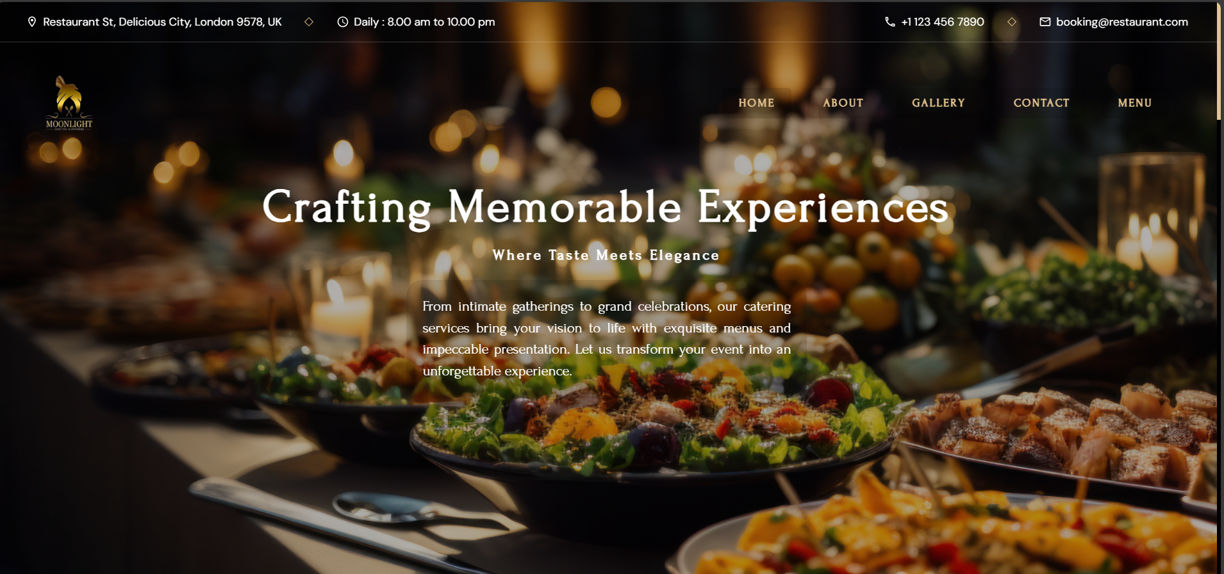Image resolution: width=1224 pixels, height=574 pixels.
Task: Select Contact in the navigation bar
Action: tap(1041, 103)
